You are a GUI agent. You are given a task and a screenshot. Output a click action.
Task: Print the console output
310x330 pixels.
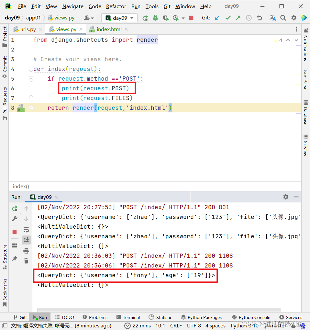coord(26,251)
